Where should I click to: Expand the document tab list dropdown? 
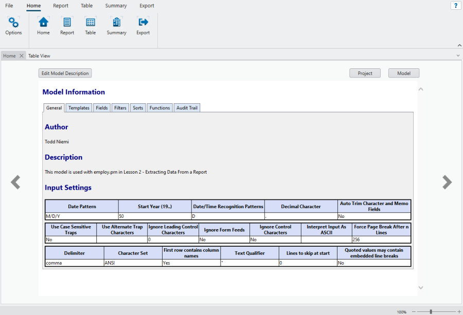click(x=458, y=55)
